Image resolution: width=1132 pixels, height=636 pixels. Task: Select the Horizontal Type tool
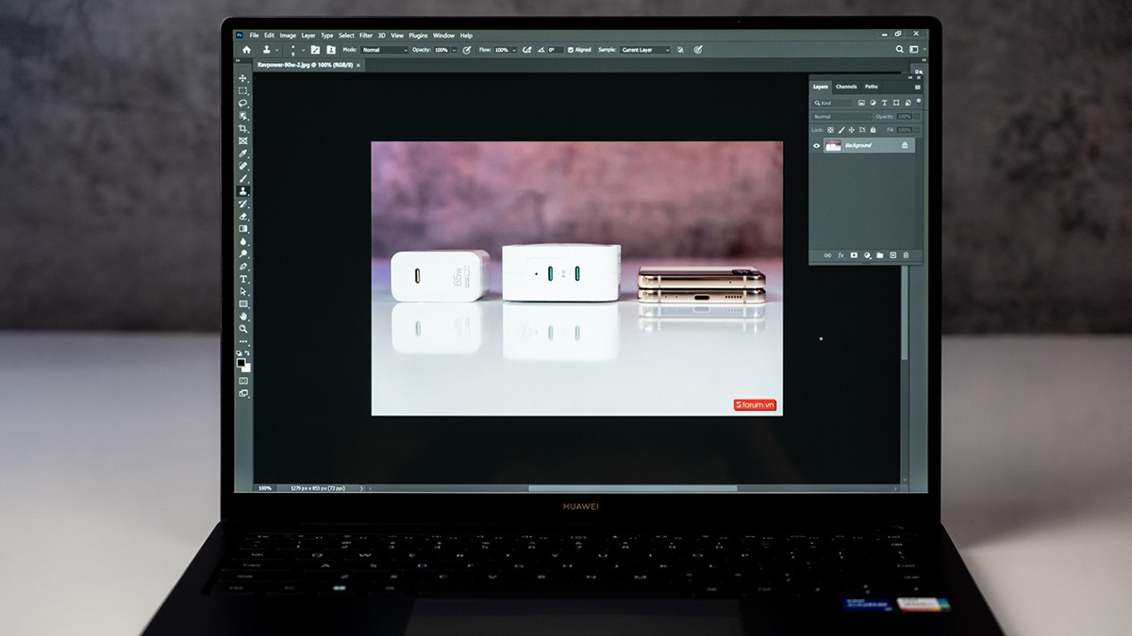point(243,279)
